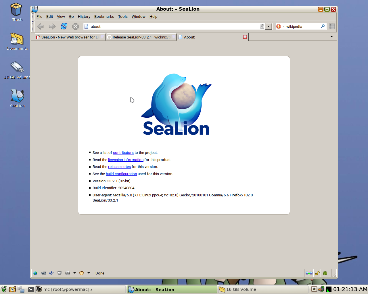Screen dimensions: 368x294
Task: Expand the URL bar history dropdown
Action: (268, 26)
